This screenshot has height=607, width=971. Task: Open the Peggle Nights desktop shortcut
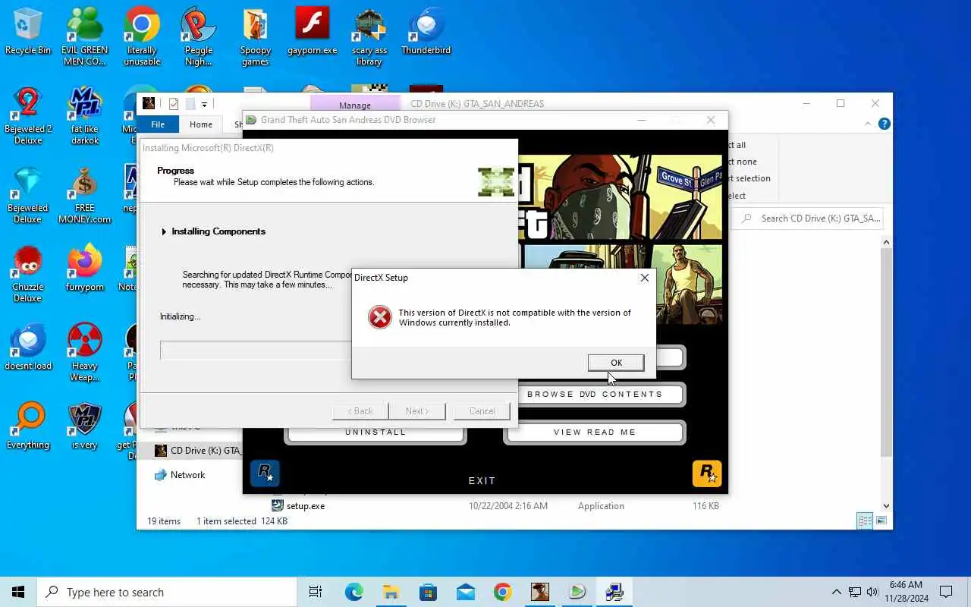199,37
